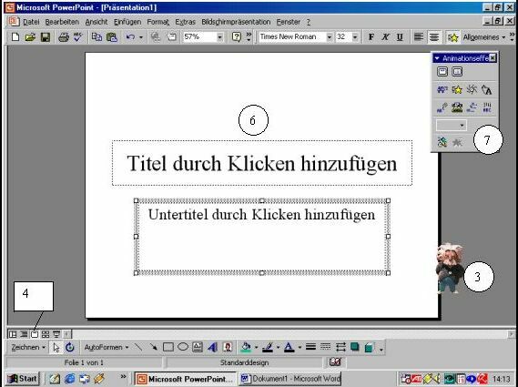Open the Bildschirmpräsentation menu
518x387 pixels.
(236, 22)
